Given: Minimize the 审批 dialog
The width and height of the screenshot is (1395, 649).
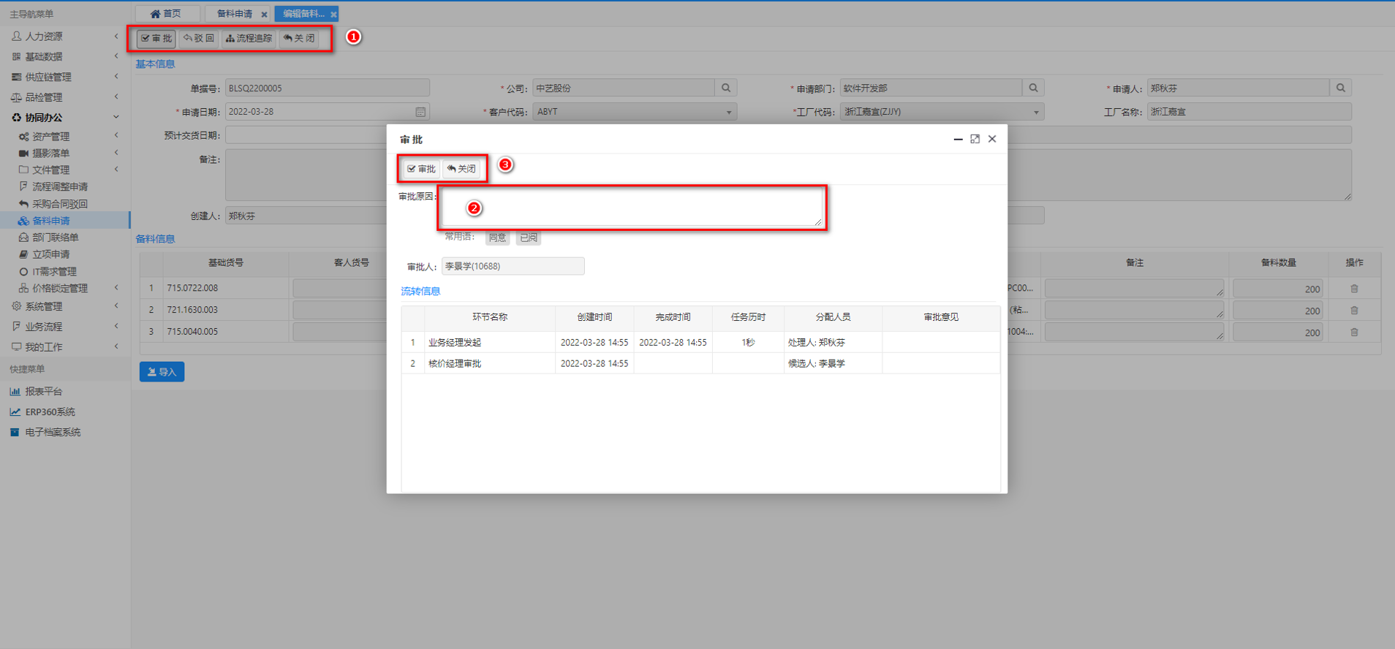Looking at the screenshot, I should click(x=958, y=139).
